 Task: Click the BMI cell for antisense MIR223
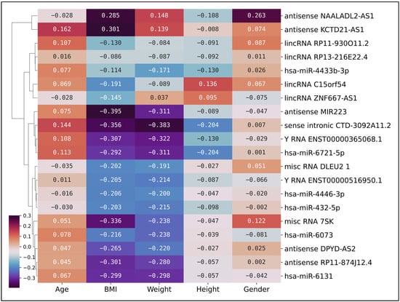click(111, 111)
